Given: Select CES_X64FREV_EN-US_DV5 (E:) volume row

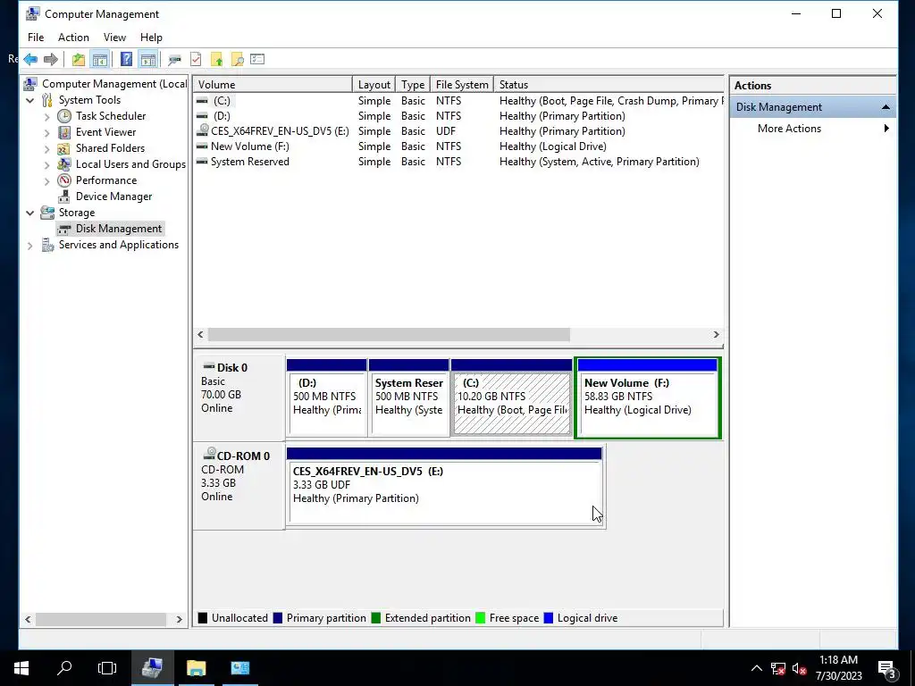Looking at the screenshot, I should pyautogui.click(x=458, y=131).
